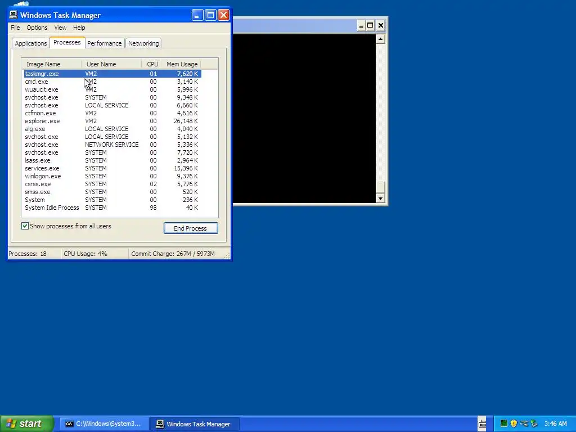Open the Help menu
This screenshot has height=432, width=576.
79,28
